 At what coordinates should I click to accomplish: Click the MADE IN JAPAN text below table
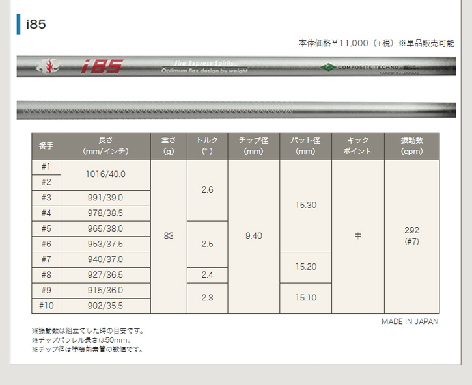tap(410, 321)
